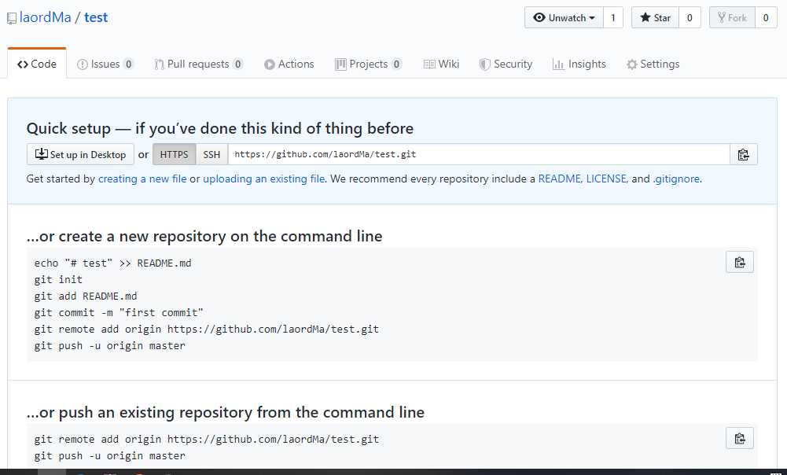Click the Set up in Desktop download icon
The width and height of the screenshot is (787, 475).
(x=41, y=153)
